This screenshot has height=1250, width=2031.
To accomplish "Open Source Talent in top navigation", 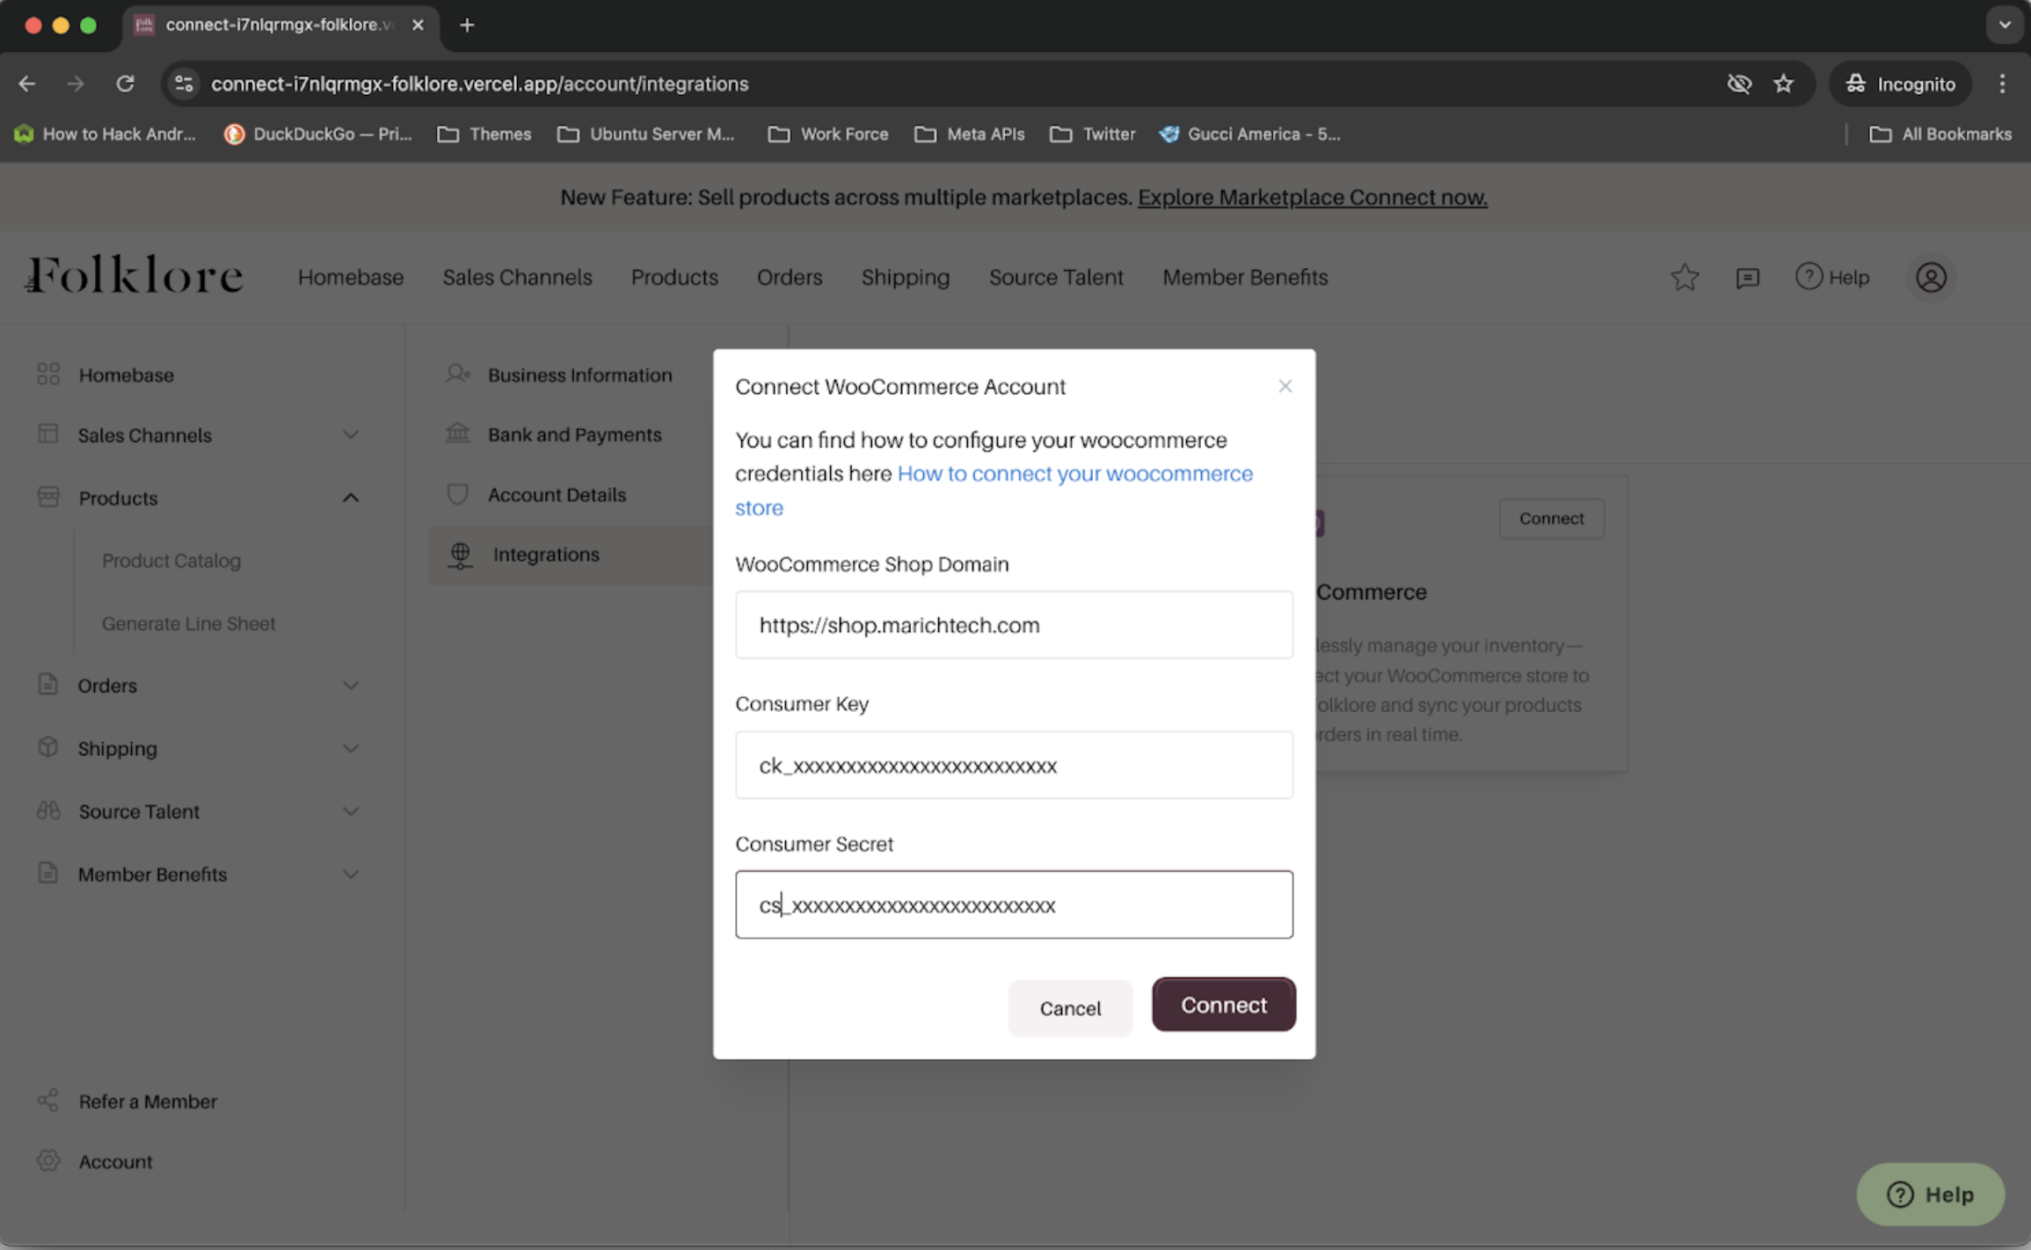I will [1055, 277].
